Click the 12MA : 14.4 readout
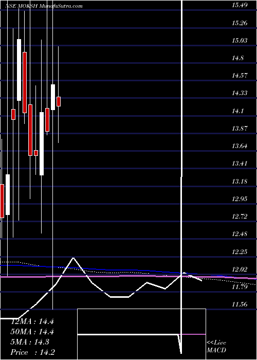The image size is (257, 360). 32,321
